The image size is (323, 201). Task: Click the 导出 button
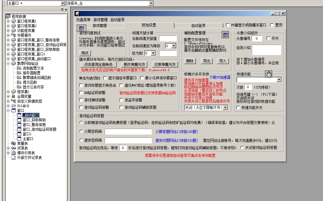click(207, 61)
